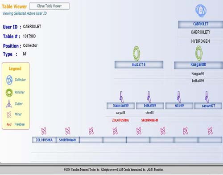Open the muza715 polisher box
The image size is (223, 175).
(139, 65)
